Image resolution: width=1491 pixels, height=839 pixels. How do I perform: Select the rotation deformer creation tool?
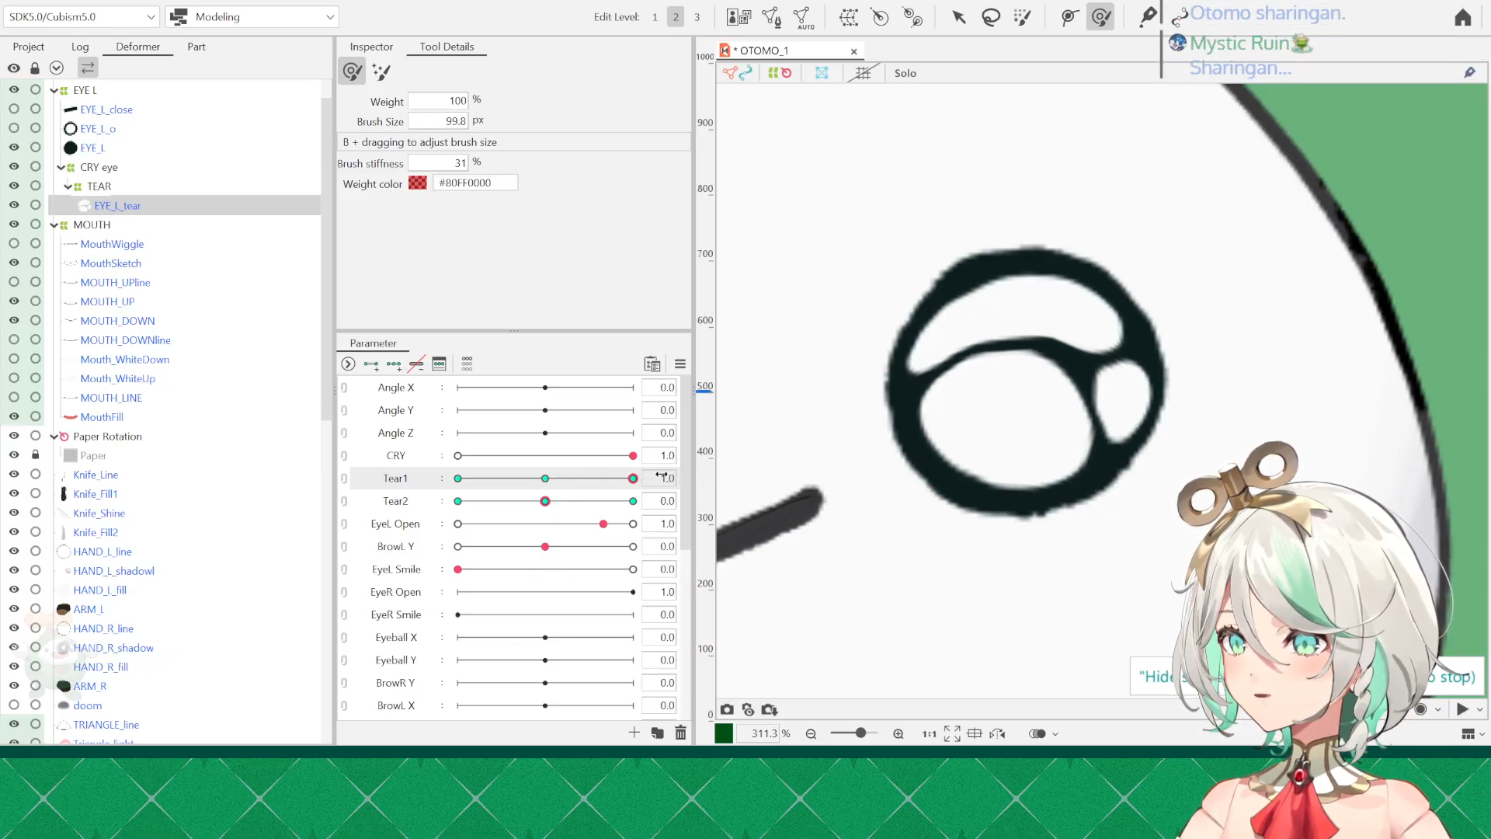[880, 17]
